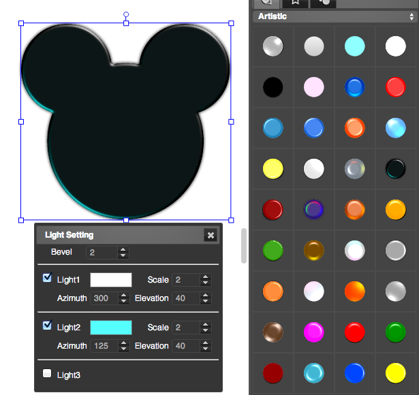Pick the amber gold style ending the fifth row

pyautogui.click(x=395, y=210)
